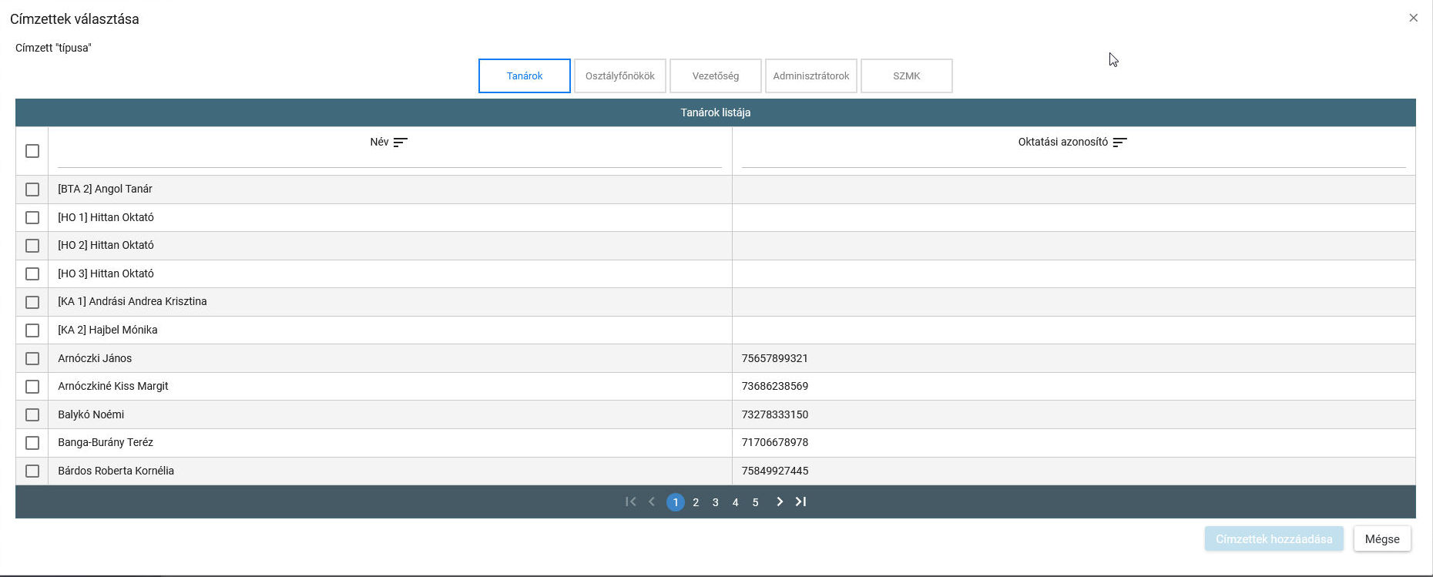
Task: Open the Vezetőség recipient tab
Action: [715, 76]
